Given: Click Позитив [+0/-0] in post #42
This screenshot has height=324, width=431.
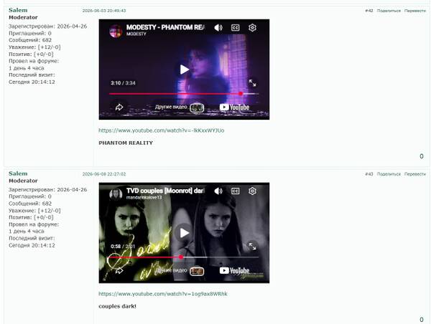Looking at the screenshot, I should coord(31,54).
